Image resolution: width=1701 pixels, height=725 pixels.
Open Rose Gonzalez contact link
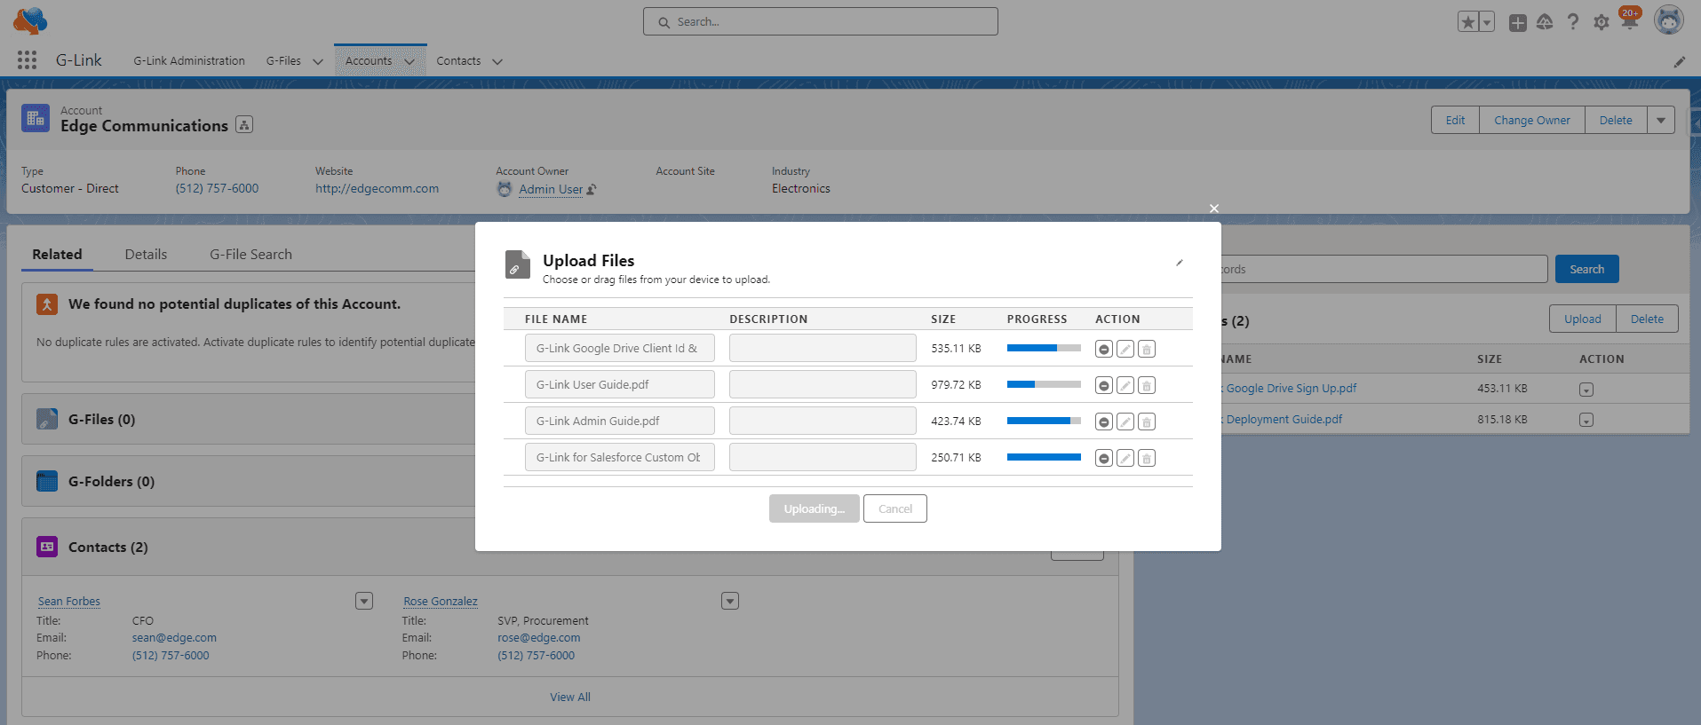coord(441,602)
